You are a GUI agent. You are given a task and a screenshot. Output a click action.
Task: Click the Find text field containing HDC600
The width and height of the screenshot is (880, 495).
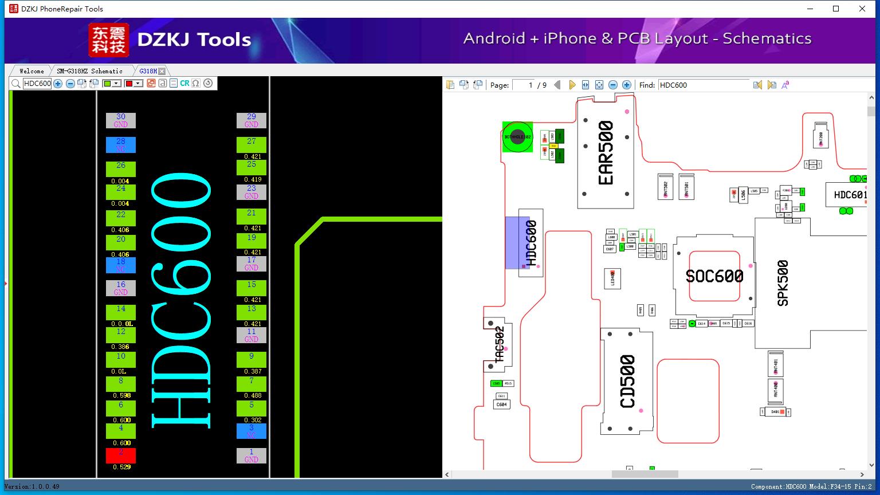pyautogui.click(x=704, y=85)
